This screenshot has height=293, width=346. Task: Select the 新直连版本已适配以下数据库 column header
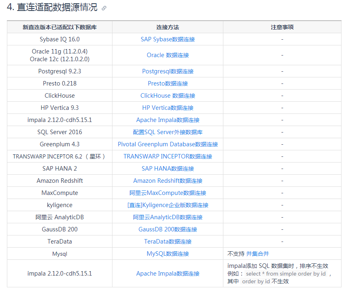(x=60, y=27)
